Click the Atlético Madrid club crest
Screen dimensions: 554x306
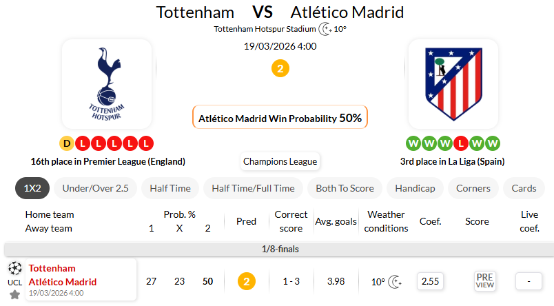(453, 84)
